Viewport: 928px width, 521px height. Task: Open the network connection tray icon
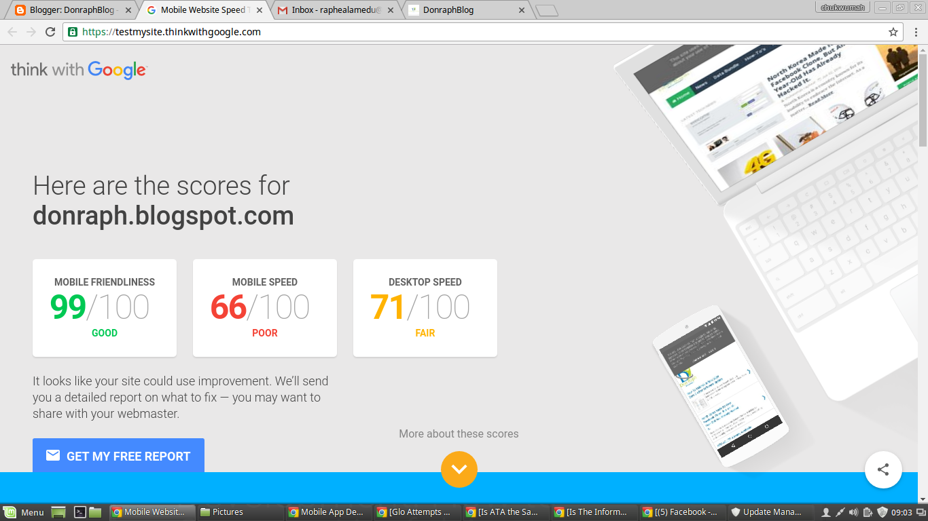840,512
